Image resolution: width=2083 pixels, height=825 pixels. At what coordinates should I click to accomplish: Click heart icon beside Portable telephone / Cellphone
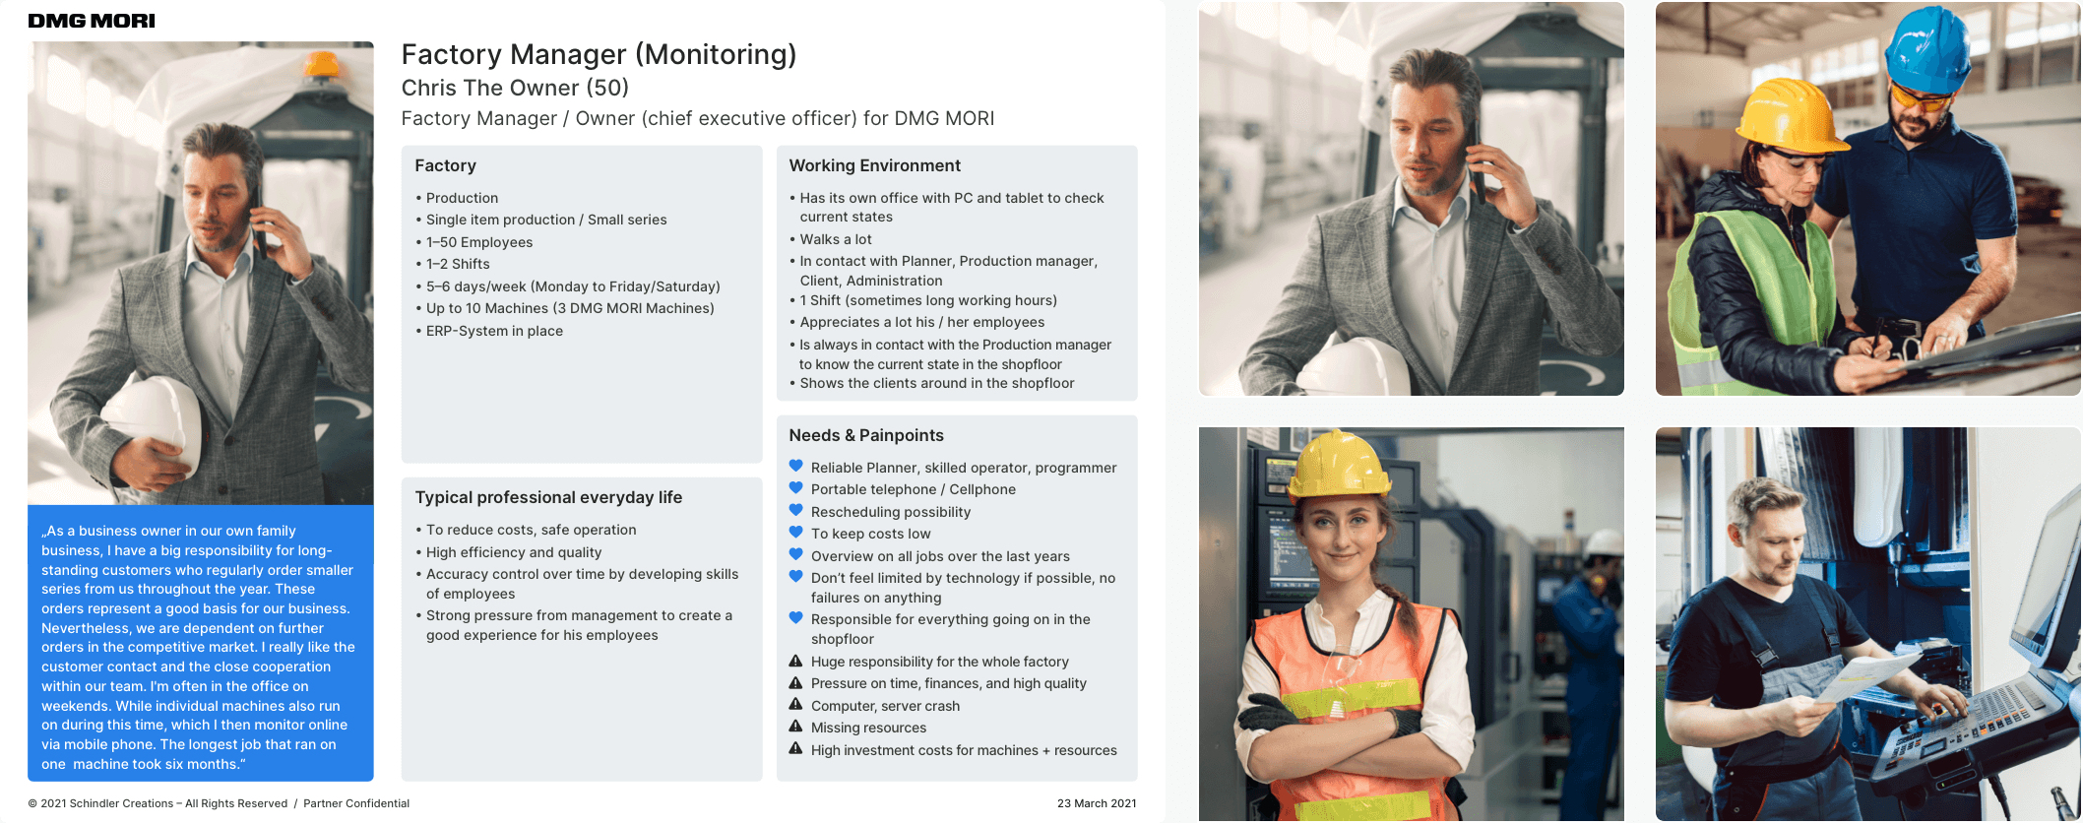point(796,487)
